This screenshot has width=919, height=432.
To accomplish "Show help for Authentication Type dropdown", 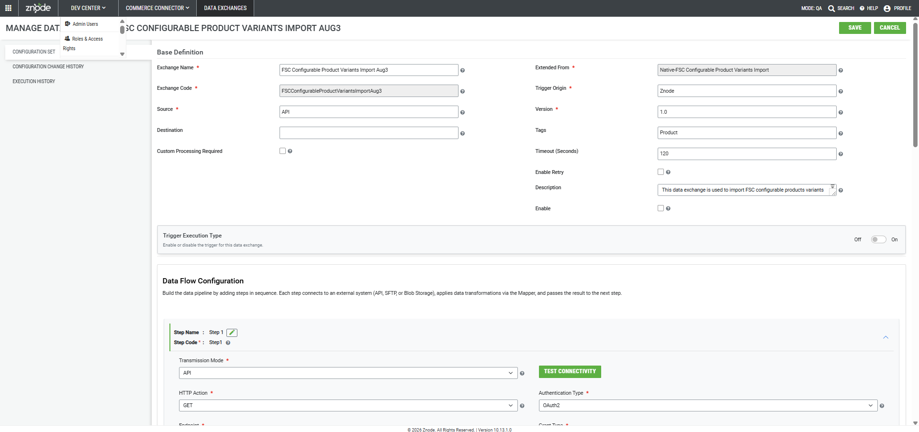I will (882, 406).
